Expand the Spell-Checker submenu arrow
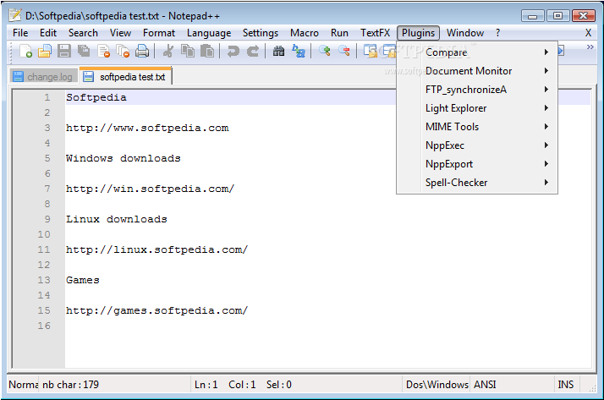Screen dimensions: 604x400 546,182
